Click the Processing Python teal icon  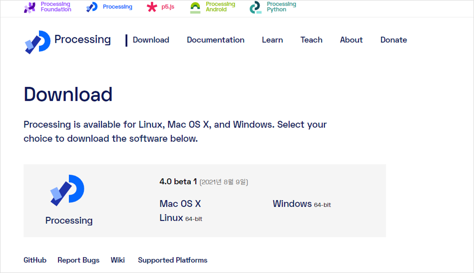tap(256, 8)
